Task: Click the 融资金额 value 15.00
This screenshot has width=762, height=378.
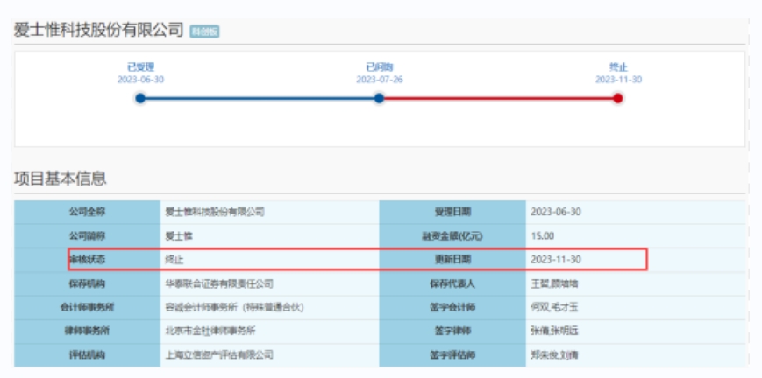Action: [542, 235]
